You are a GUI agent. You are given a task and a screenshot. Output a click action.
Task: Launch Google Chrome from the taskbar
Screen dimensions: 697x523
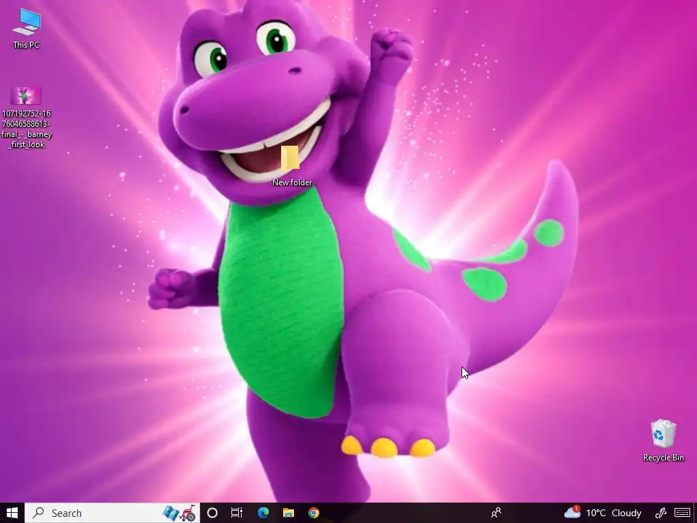point(314,513)
